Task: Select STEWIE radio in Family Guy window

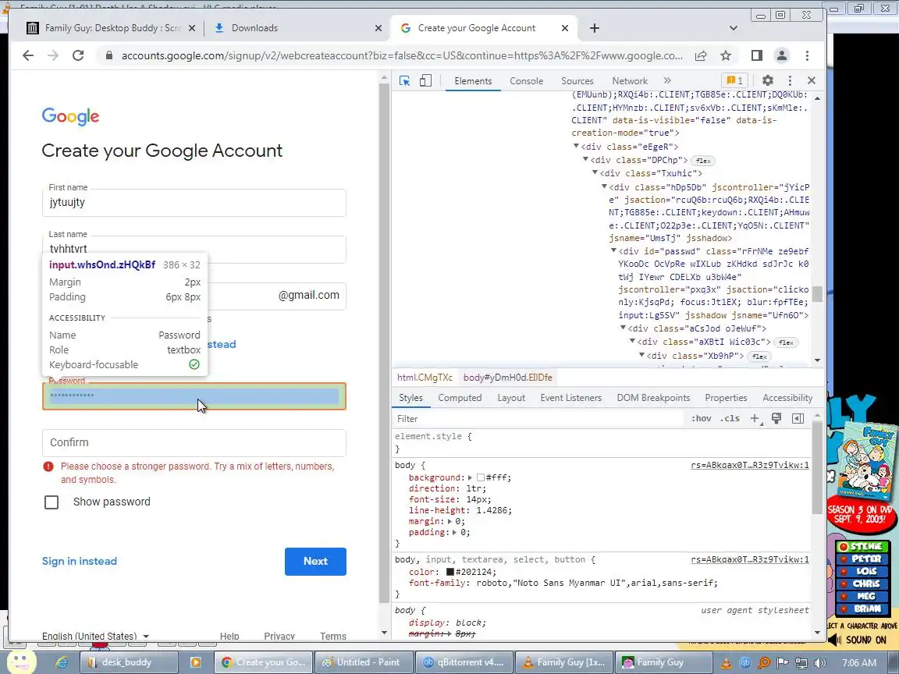Action: tap(862, 547)
